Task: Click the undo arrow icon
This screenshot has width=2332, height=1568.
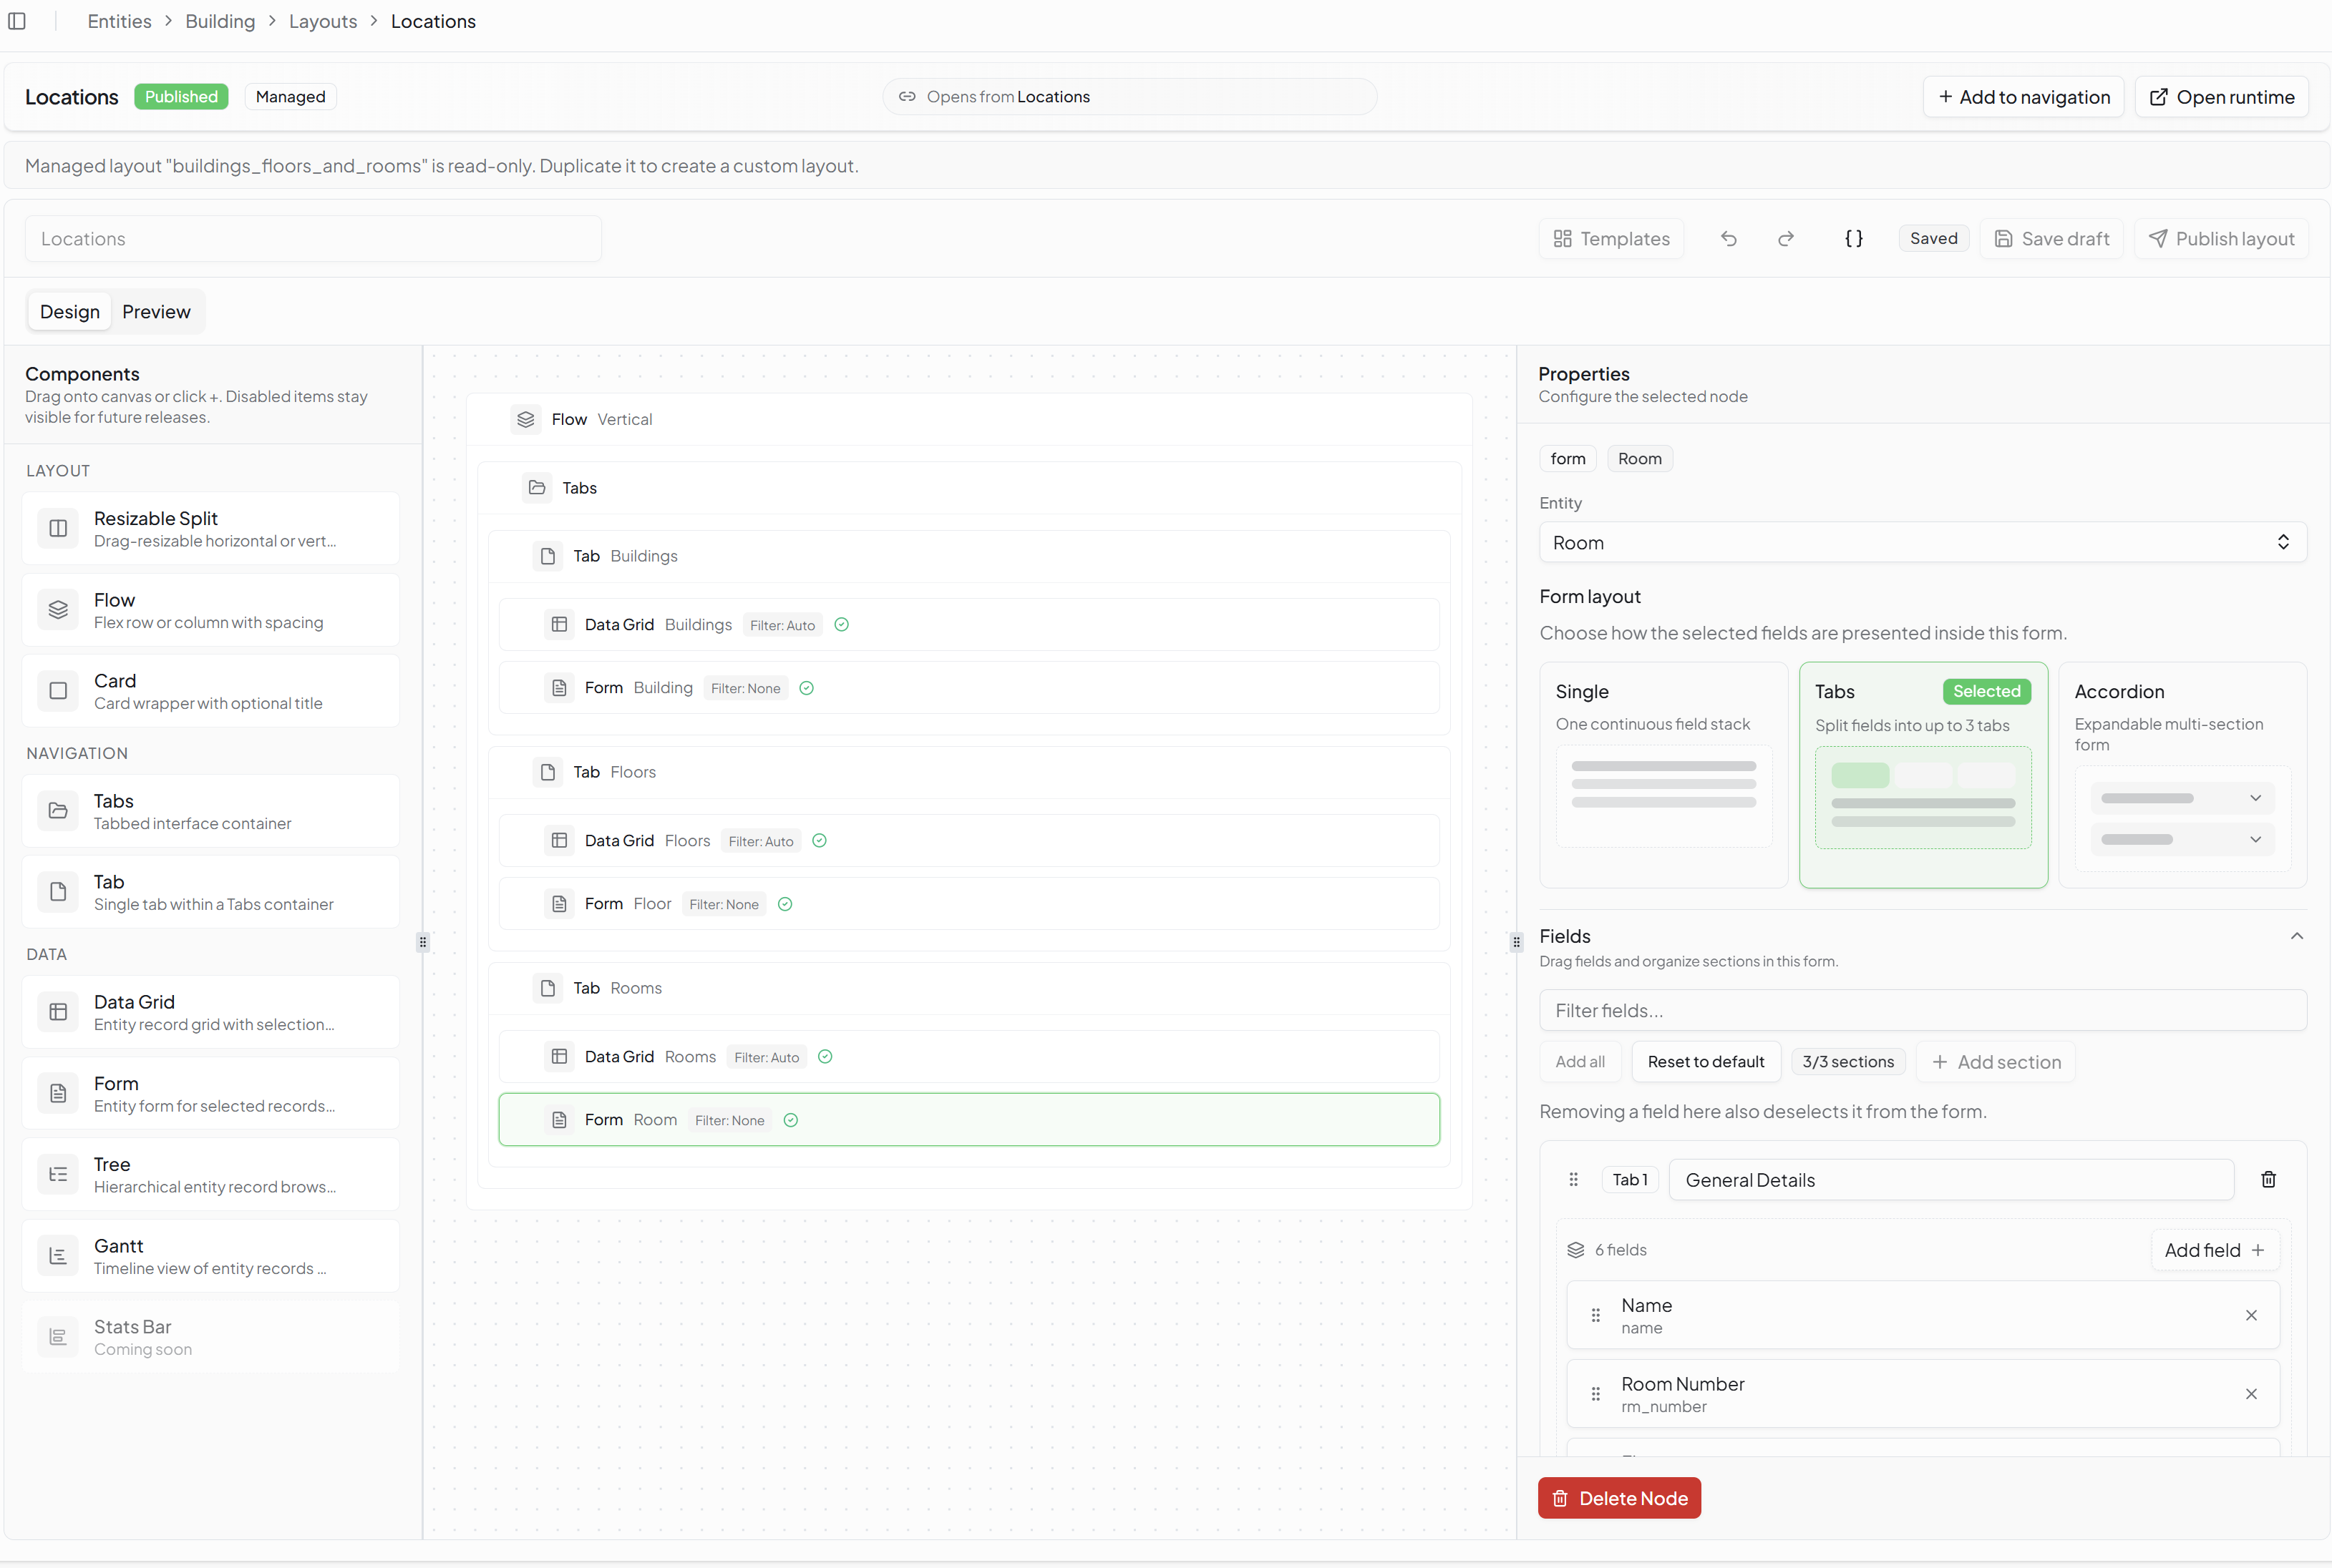Action: tap(1728, 239)
